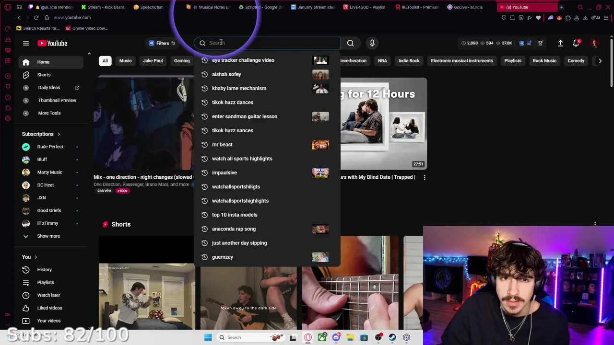Expand Show more subscriptions
Screen dimensions: 614x345
coord(48,236)
